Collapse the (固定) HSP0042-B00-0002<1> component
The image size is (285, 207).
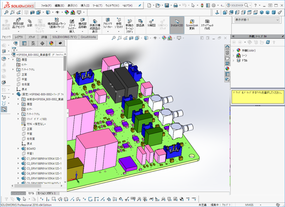[13, 94]
